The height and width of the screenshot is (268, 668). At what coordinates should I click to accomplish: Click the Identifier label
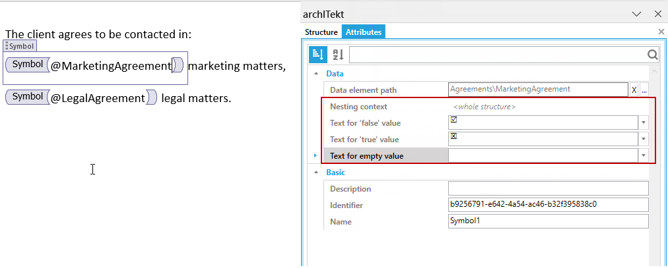coord(347,205)
